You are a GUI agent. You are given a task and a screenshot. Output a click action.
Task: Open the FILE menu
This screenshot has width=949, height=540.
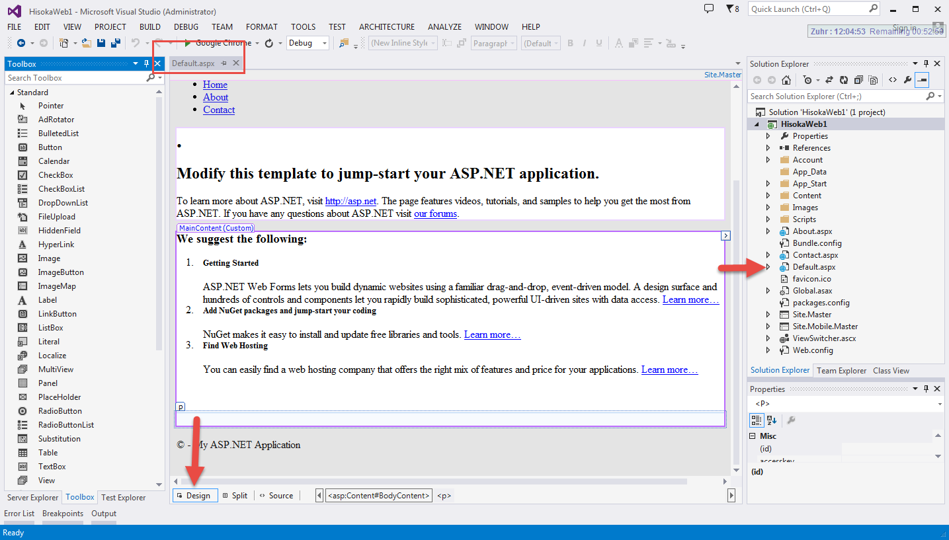pyautogui.click(x=14, y=26)
